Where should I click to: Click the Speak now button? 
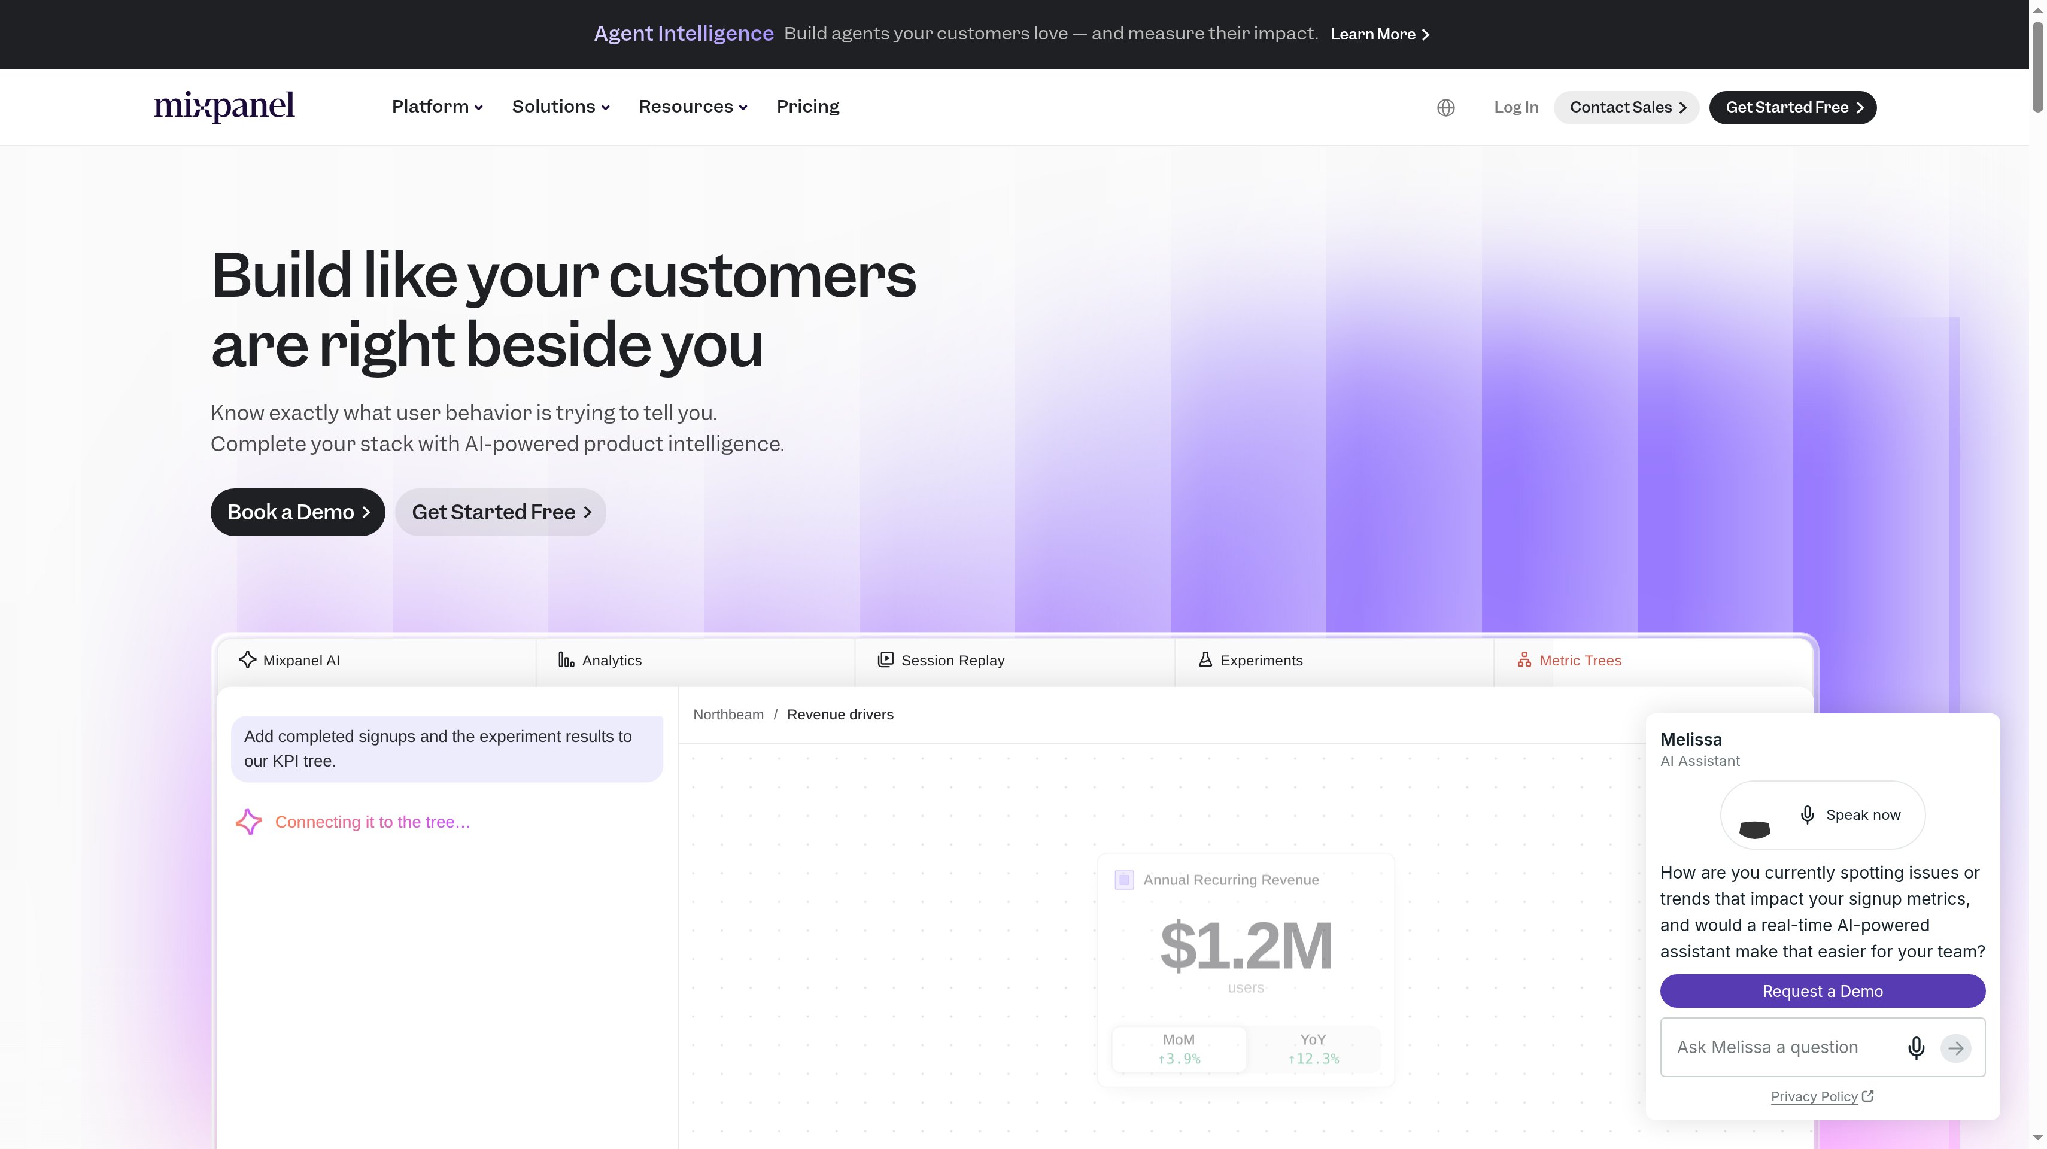pos(1822,814)
